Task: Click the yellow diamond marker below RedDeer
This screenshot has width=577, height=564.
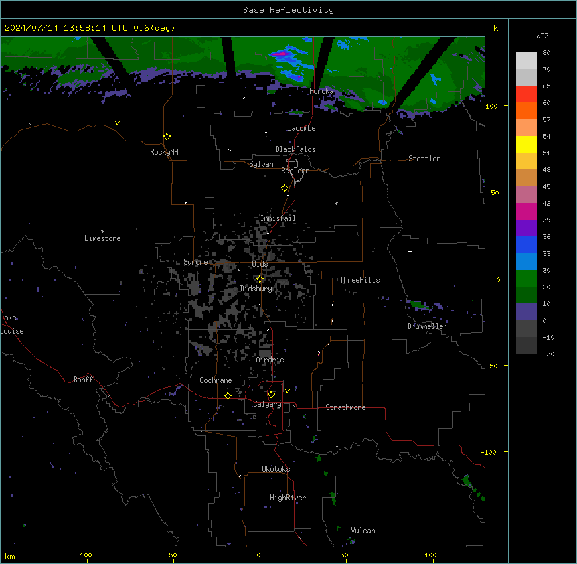Action: (285, 188)
